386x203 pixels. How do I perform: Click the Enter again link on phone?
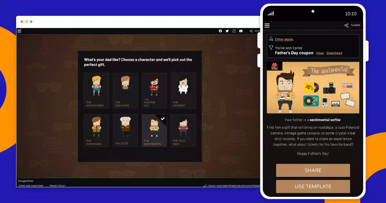tap(284, 39)
